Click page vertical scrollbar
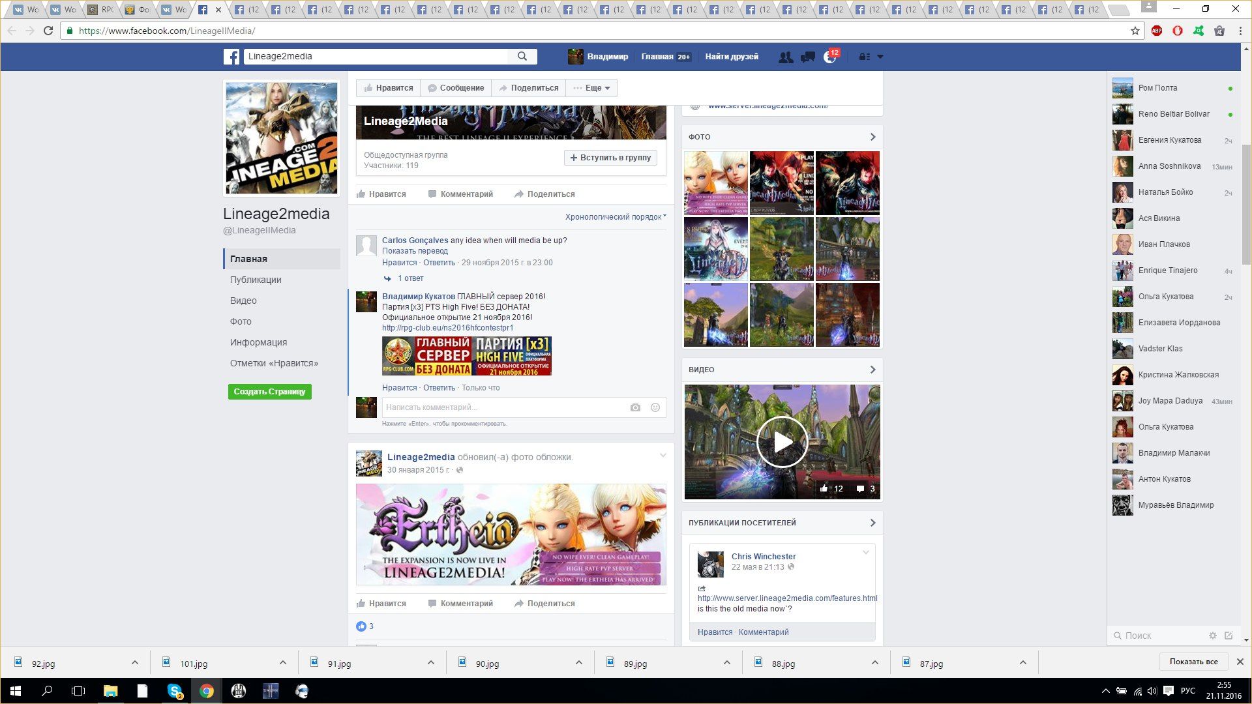Viewport: 1252px width, 704px height. pyautogui.click(x=1246, y=205)
